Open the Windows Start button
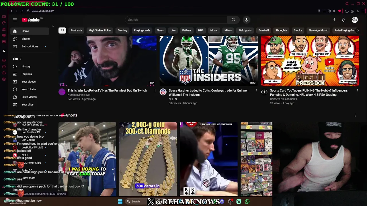The image size is (367, 206). tap(120, 201)
